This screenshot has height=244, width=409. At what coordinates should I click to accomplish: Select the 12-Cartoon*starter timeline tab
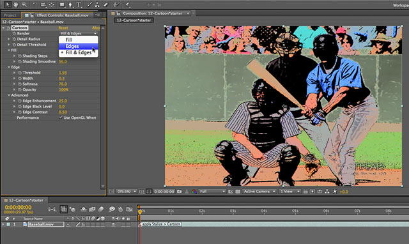26,200
